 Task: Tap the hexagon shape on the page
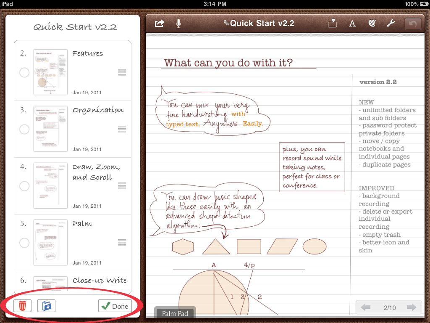click(x=183, y=246)
